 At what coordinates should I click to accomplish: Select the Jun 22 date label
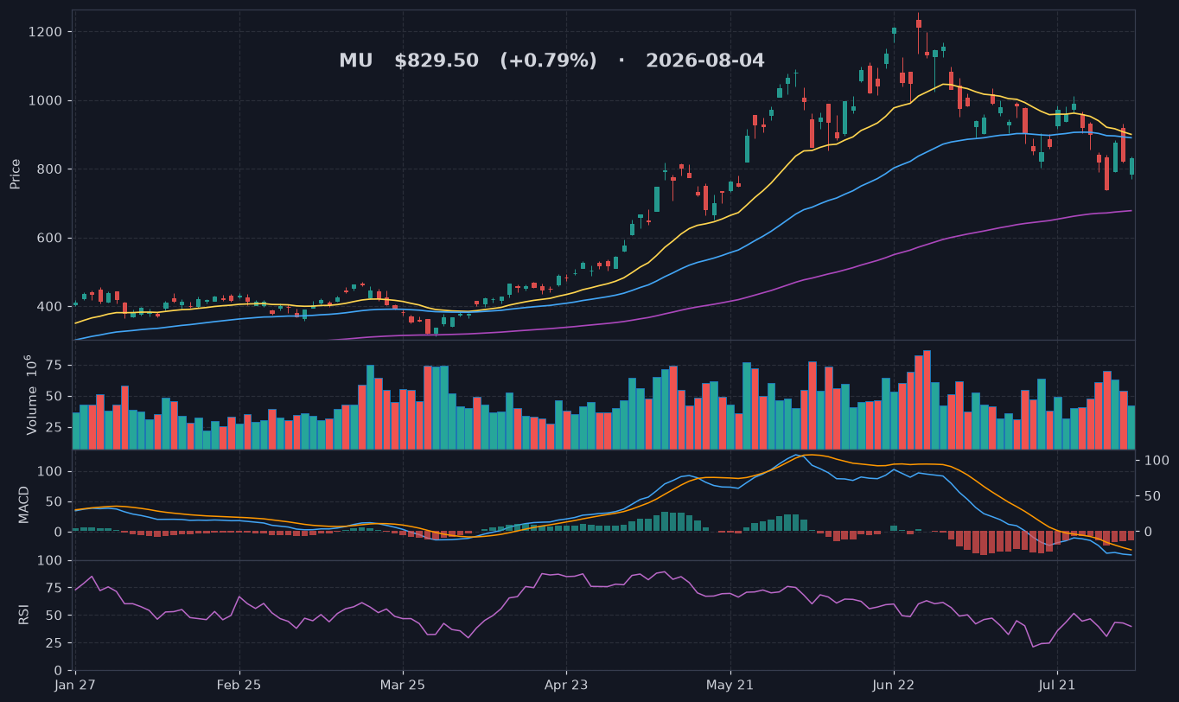(894, 686)
